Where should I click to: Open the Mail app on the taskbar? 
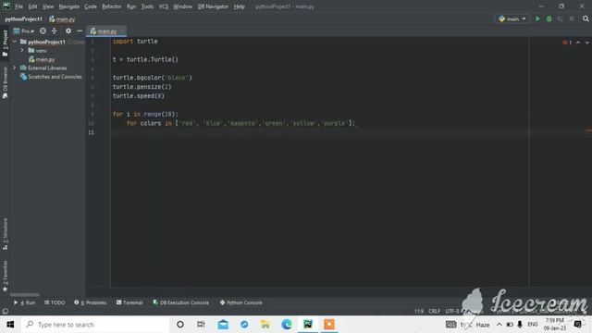[x=223, y=325]
